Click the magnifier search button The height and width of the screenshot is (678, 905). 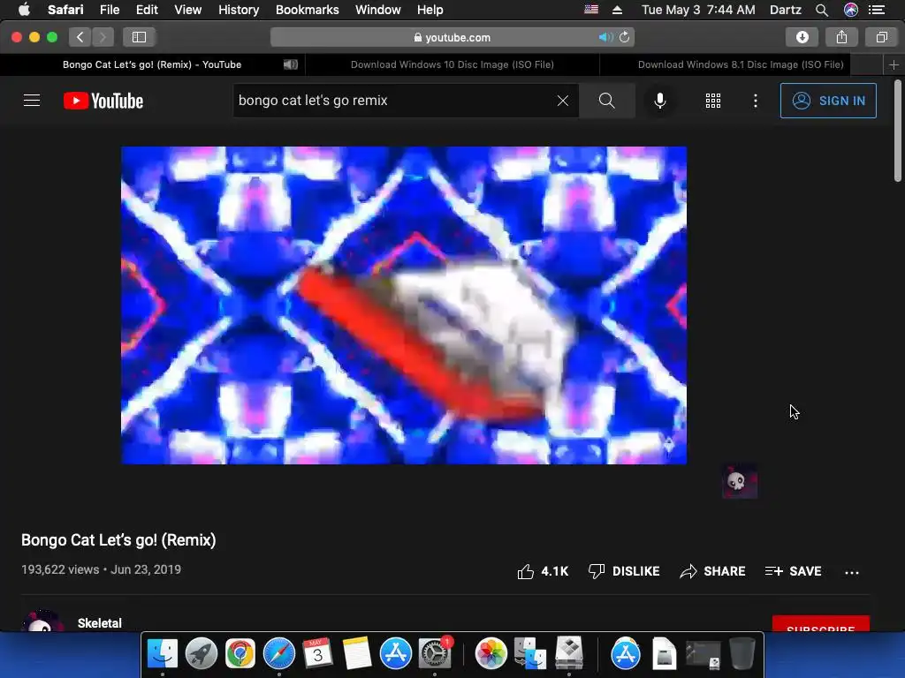pos(606,101)
